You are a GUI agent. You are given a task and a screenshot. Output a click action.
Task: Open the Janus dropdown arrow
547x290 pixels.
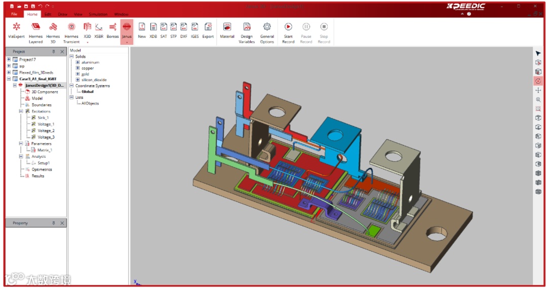click(x=127, y=43)
